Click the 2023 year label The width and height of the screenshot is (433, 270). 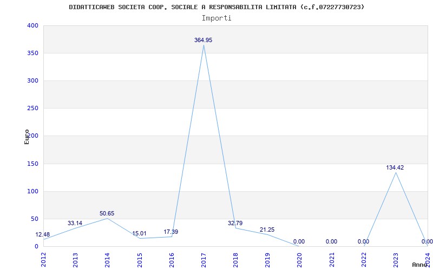(396, 260)
